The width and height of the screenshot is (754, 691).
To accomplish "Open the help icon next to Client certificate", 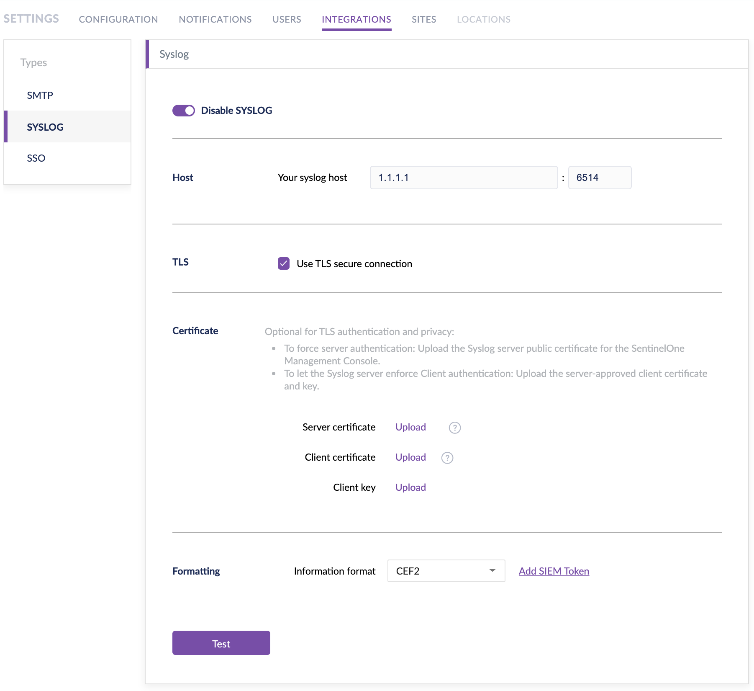I will [x=447, y=458].
